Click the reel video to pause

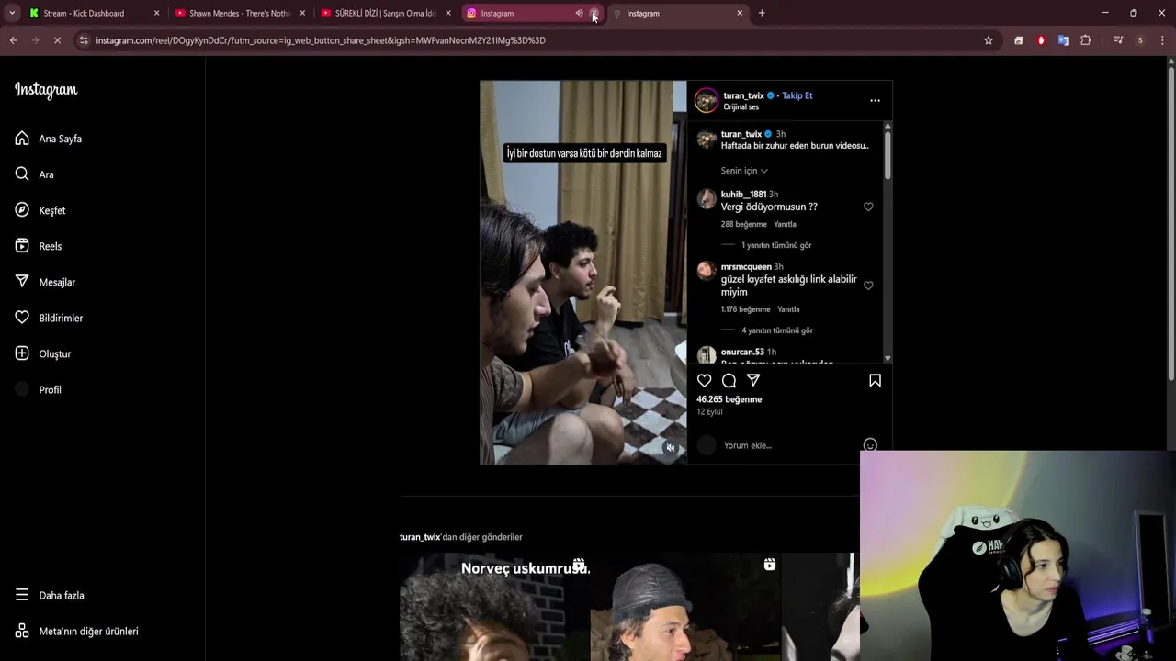[x=582, y=273]
